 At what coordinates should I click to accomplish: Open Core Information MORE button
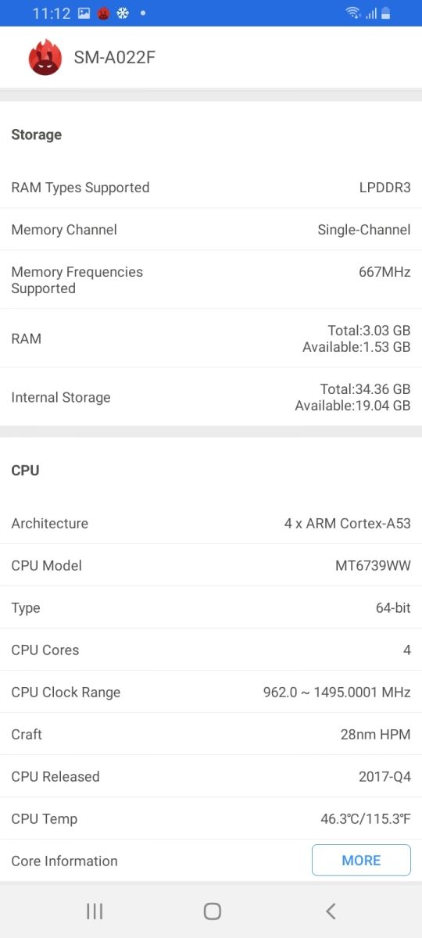(x=361, y=860)
